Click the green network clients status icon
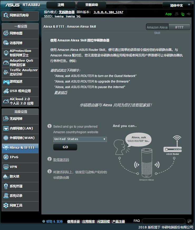195x230 pixels. point(183,14)
